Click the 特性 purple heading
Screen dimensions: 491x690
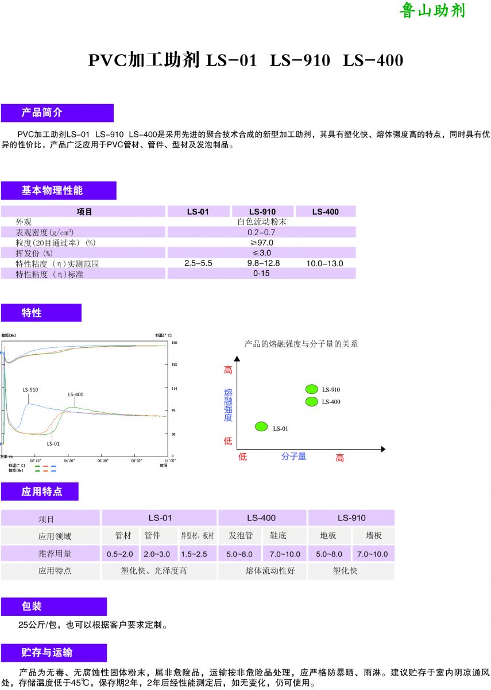pyautogui.click(x=41, y=313)
